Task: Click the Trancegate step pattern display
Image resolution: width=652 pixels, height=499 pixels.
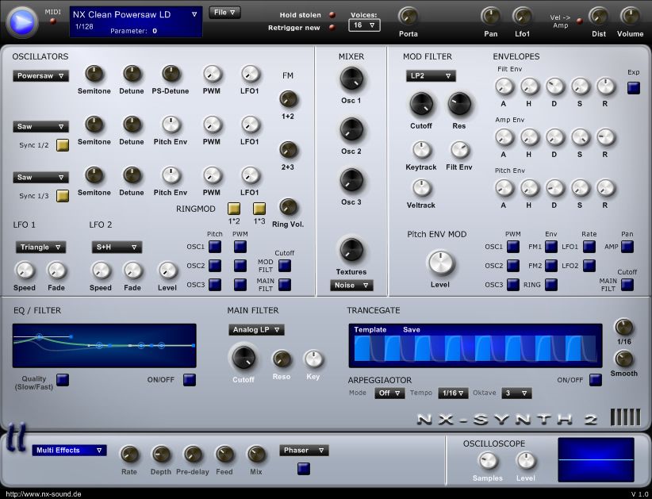Action: pyautogui.click(x=475, y=348)
